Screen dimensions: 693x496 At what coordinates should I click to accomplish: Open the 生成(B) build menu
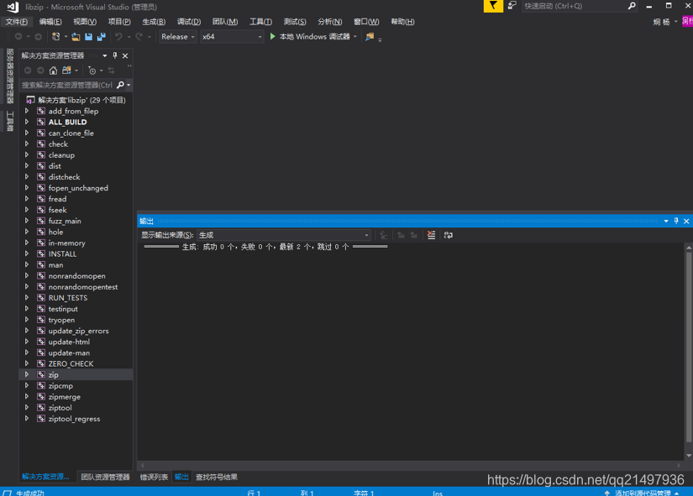click(154, 22)
